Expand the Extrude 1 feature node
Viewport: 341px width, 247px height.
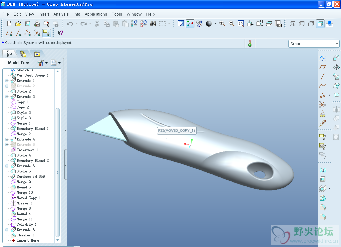(x=7, y=81)
